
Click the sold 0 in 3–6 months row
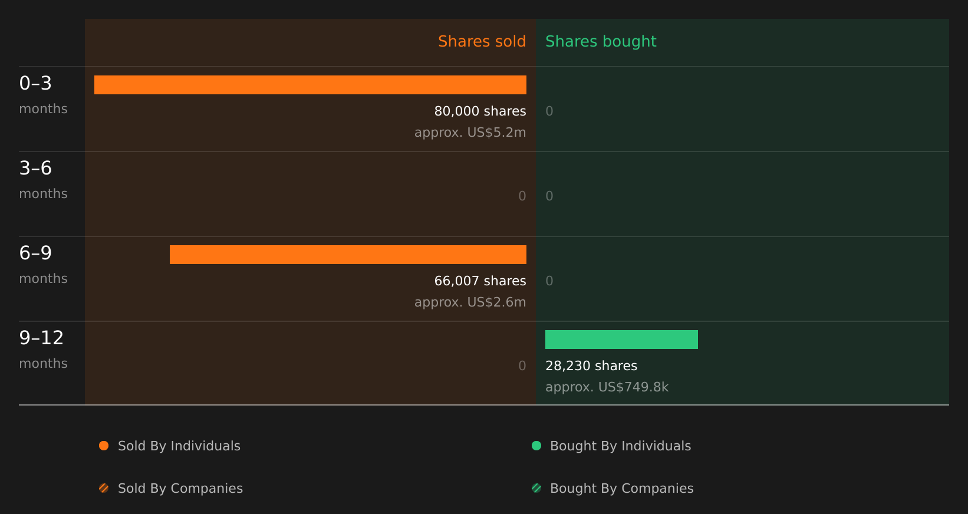(522, 196)
